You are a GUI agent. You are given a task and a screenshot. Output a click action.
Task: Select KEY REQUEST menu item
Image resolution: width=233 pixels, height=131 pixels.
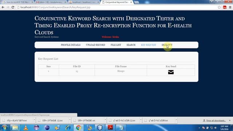(x=149, y=45)
